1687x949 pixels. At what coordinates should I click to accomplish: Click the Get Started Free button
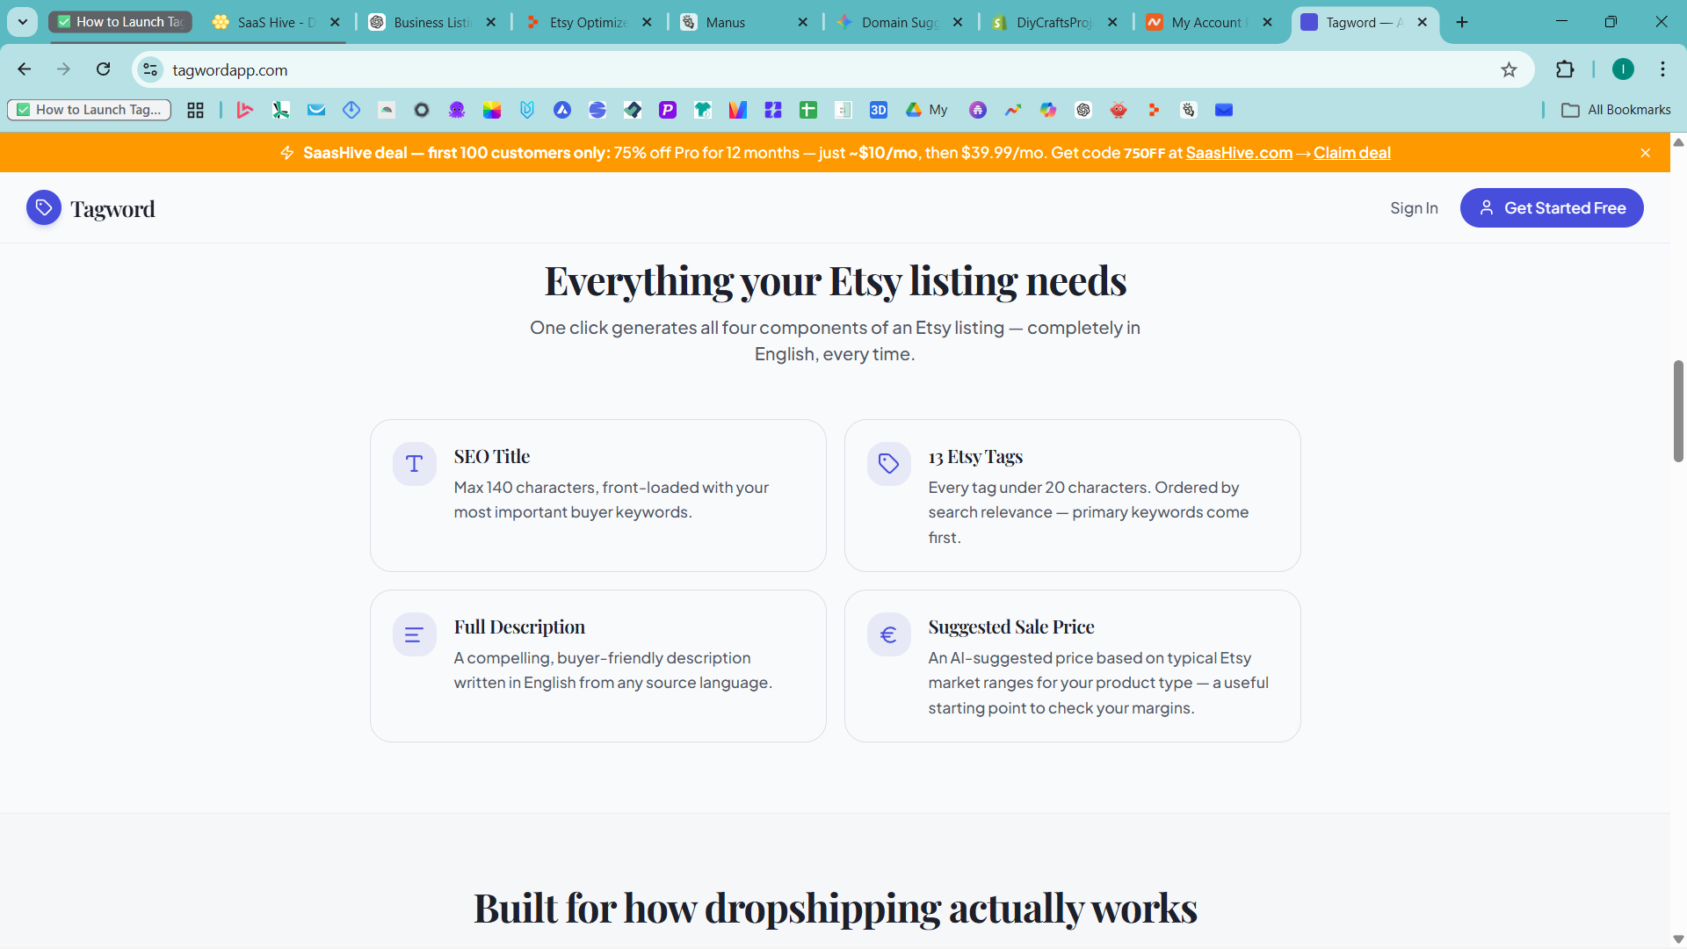coord(1552,208)
